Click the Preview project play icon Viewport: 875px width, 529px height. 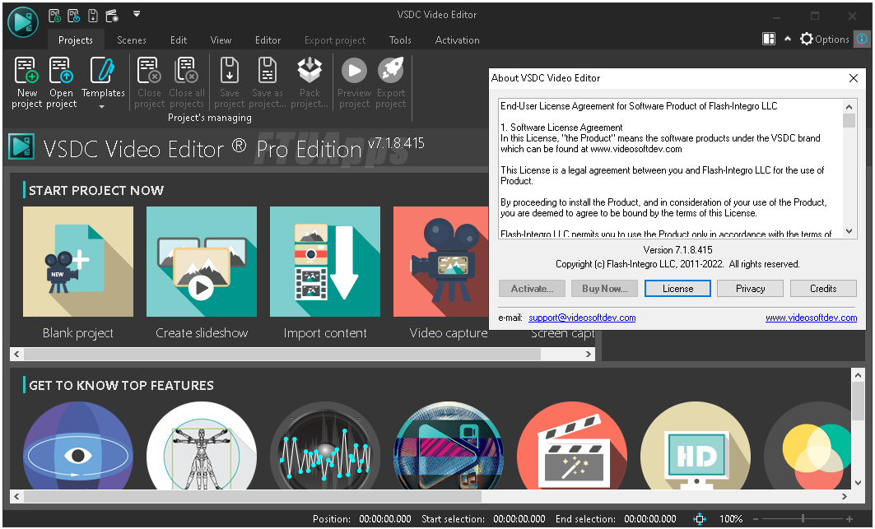coord(354,70)
